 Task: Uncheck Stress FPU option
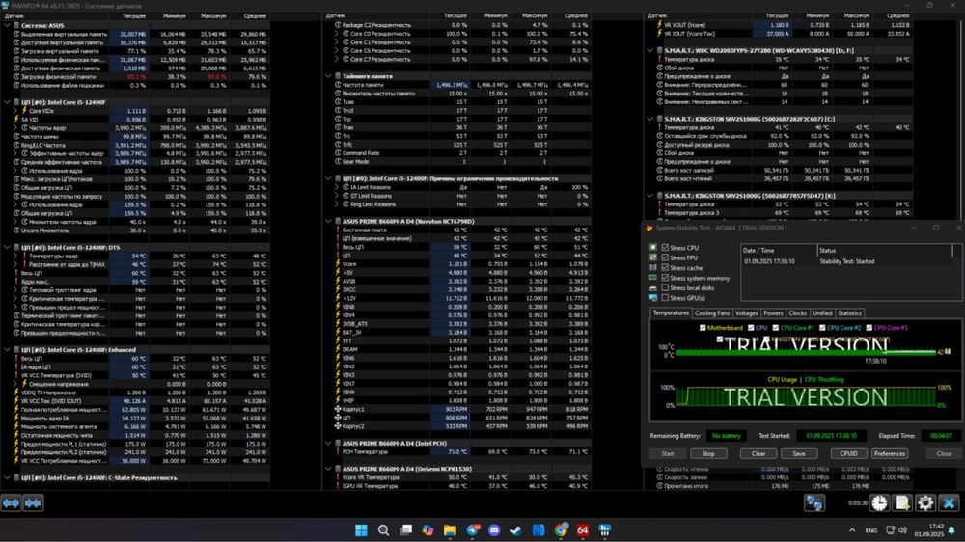click(665, 257)
